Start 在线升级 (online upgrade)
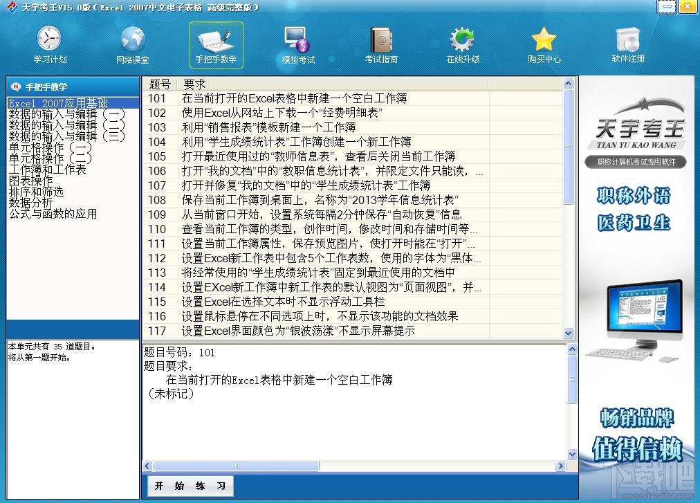The image size is (700, 503). tap(462, 42)
